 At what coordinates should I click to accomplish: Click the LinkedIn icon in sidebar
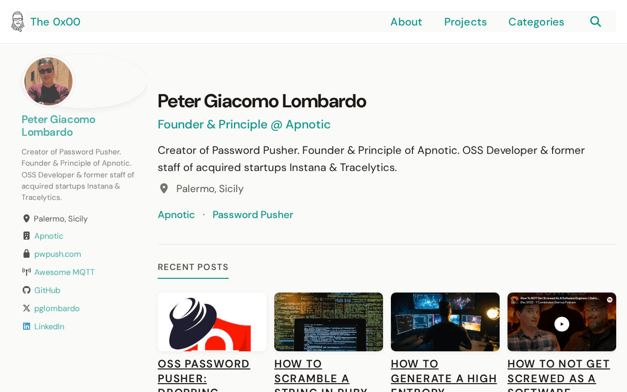click(26, 326)
